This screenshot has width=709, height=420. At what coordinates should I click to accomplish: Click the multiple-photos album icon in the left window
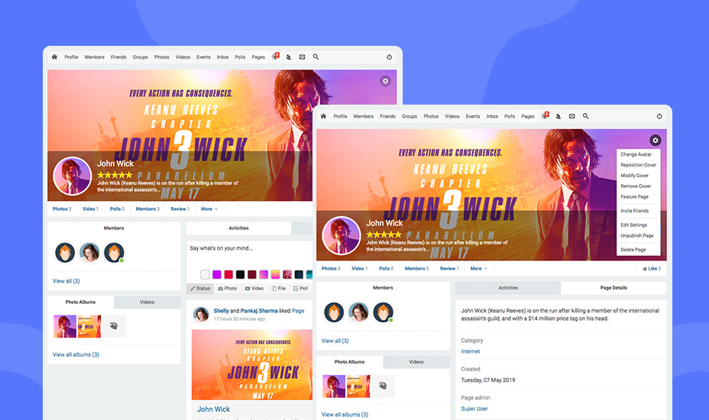(114, 326)
